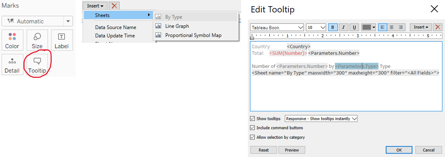Screen dimensions: 445x157
Task: Select the Proportional Symbol Map sheet
Action: click(x=196, y=35)
